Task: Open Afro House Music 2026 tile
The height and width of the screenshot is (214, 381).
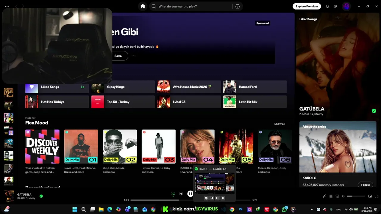Action: tap(189, 87)
